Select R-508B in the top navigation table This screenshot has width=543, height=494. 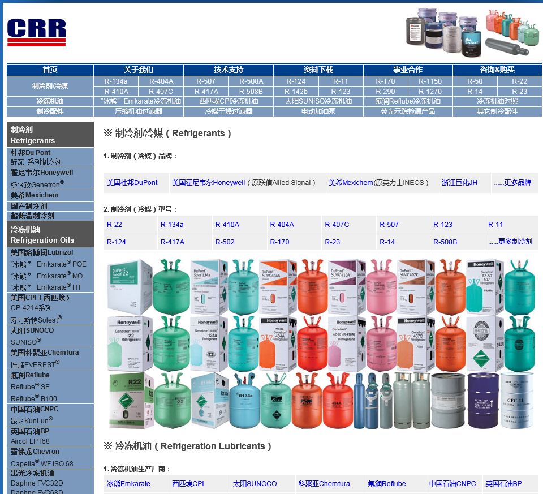click(251, 92)
